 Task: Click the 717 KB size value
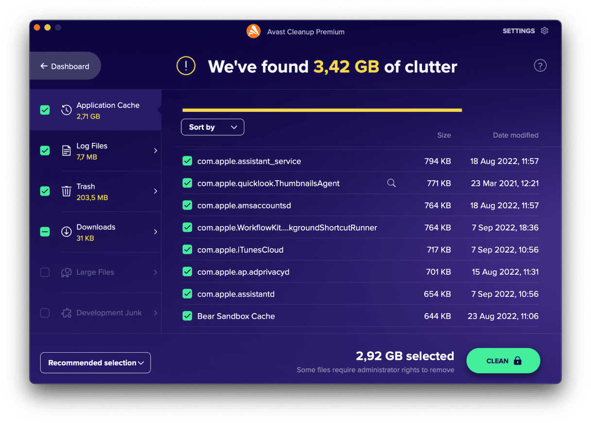[439, 250]
